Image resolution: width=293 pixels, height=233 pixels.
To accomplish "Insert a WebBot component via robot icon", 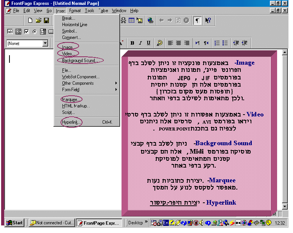I will 123,20.
